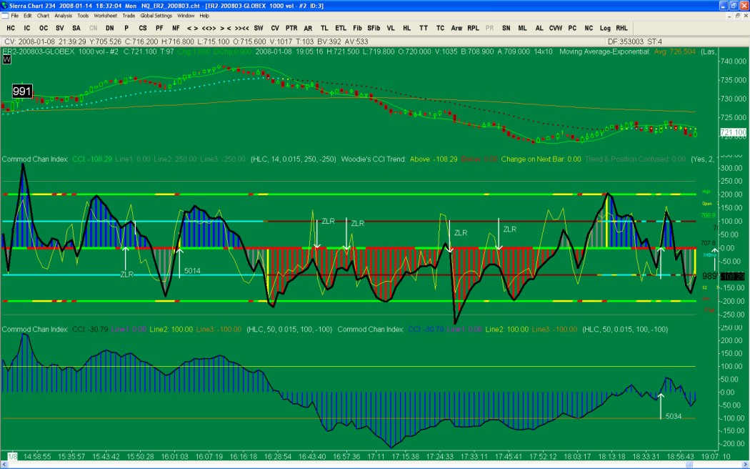The width and height of the screenshot is (750, 469).
Task: Open the Edit menu
Action: (28, 16)
